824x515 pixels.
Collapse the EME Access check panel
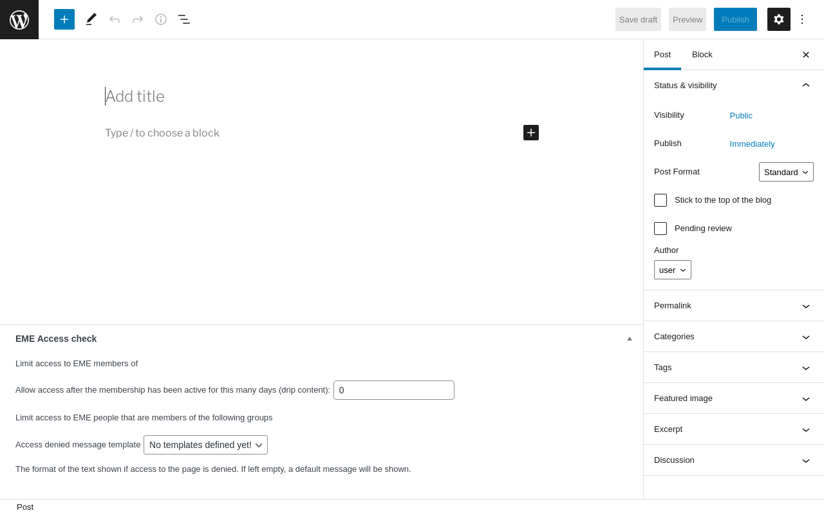[630, 339]
